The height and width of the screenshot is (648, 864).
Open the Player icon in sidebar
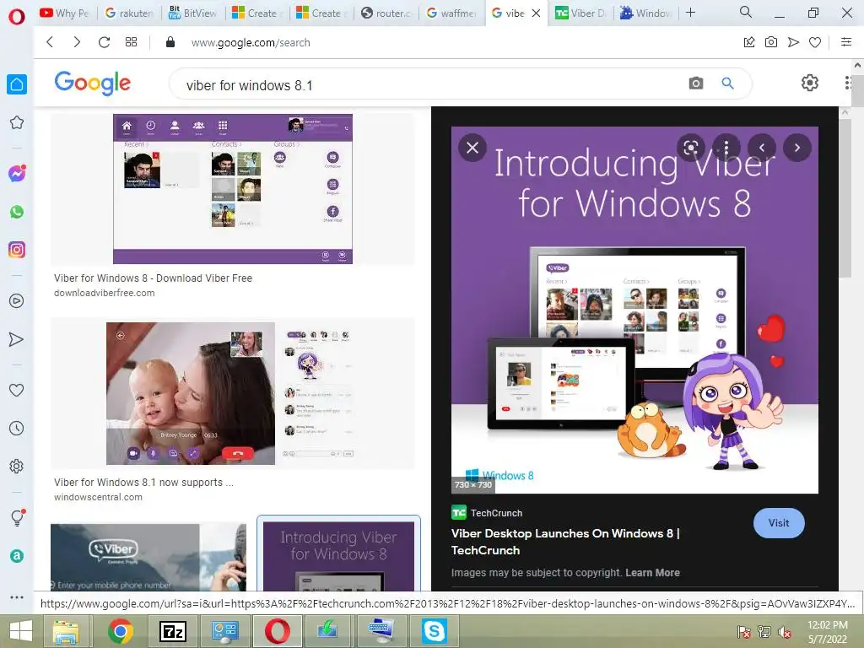pyautogui.click(x=17, y=301)
